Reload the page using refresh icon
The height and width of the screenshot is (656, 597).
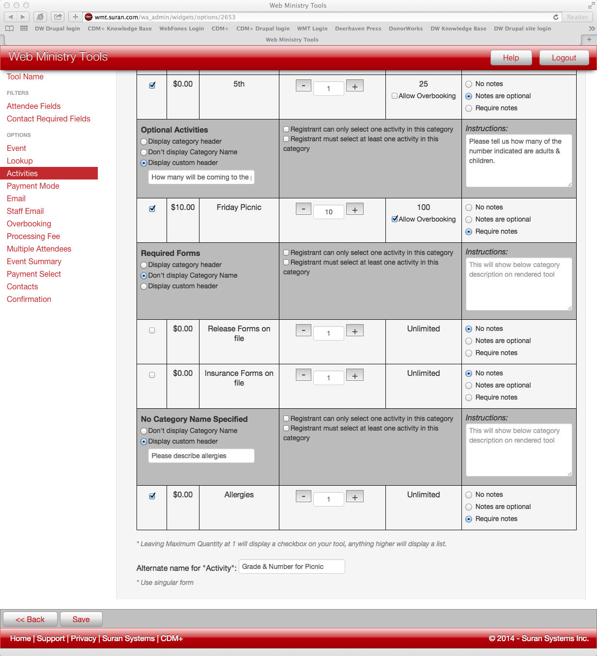tap(556, 17)
